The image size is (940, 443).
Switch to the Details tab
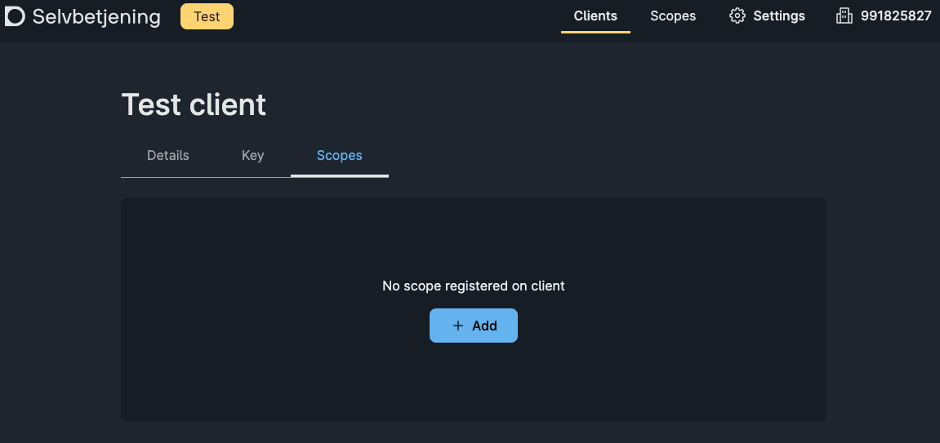pos(168,156)
